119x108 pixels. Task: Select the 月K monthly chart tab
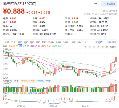(32, 42)
